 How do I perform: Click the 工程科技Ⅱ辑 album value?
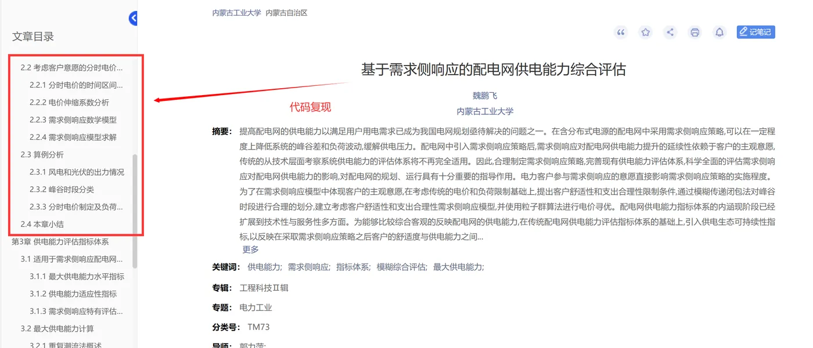point(264,288)
